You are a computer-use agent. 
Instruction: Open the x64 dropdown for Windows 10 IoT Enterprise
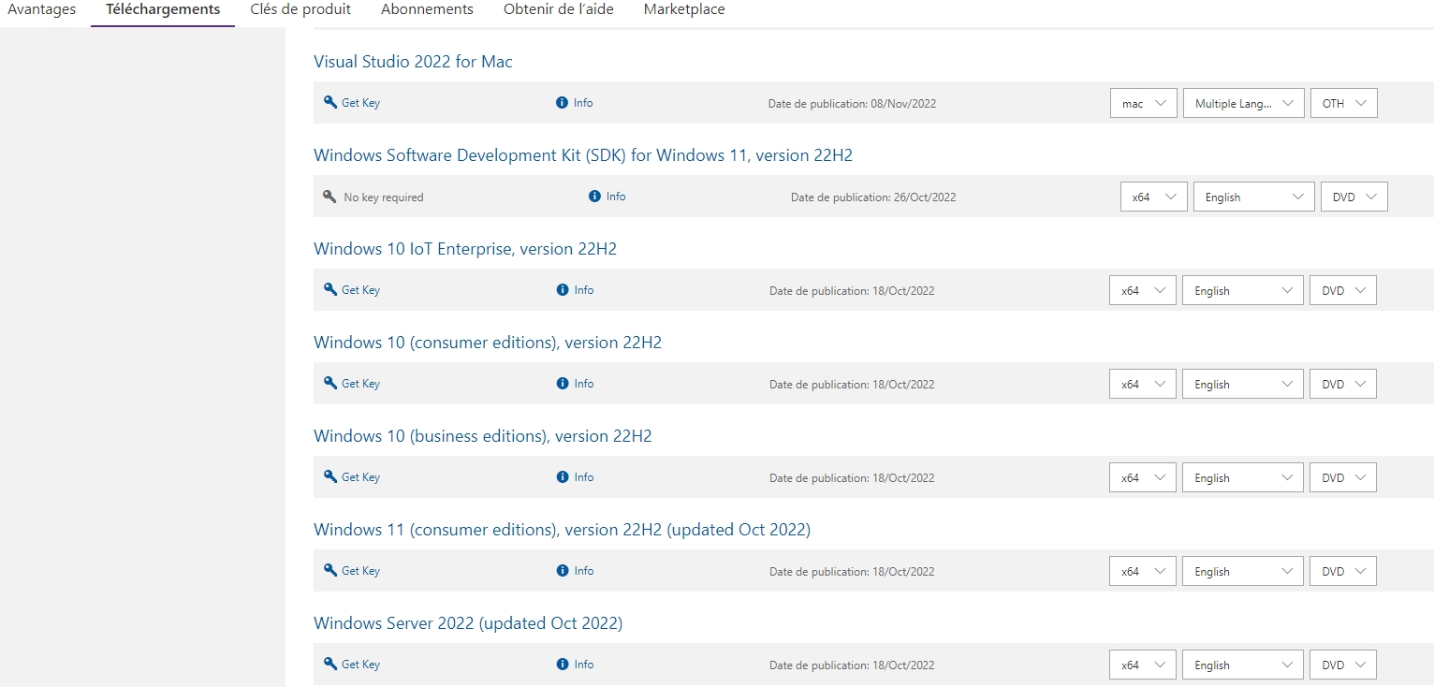click(1143, 290)
